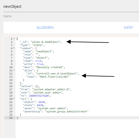This screenshot has height=138, width=139.
Task: Click the "newObject" name value in the JSON
Action: [44, 51]
